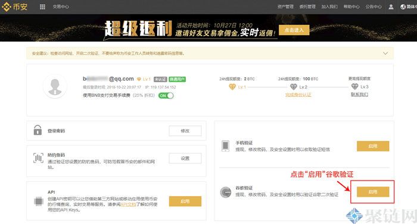
Task: Click the API 启用 enable button
Action: tap(185, 201)
